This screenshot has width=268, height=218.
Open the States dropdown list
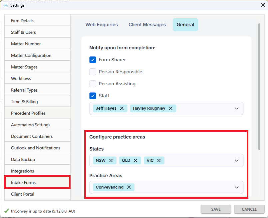(237, 160)
